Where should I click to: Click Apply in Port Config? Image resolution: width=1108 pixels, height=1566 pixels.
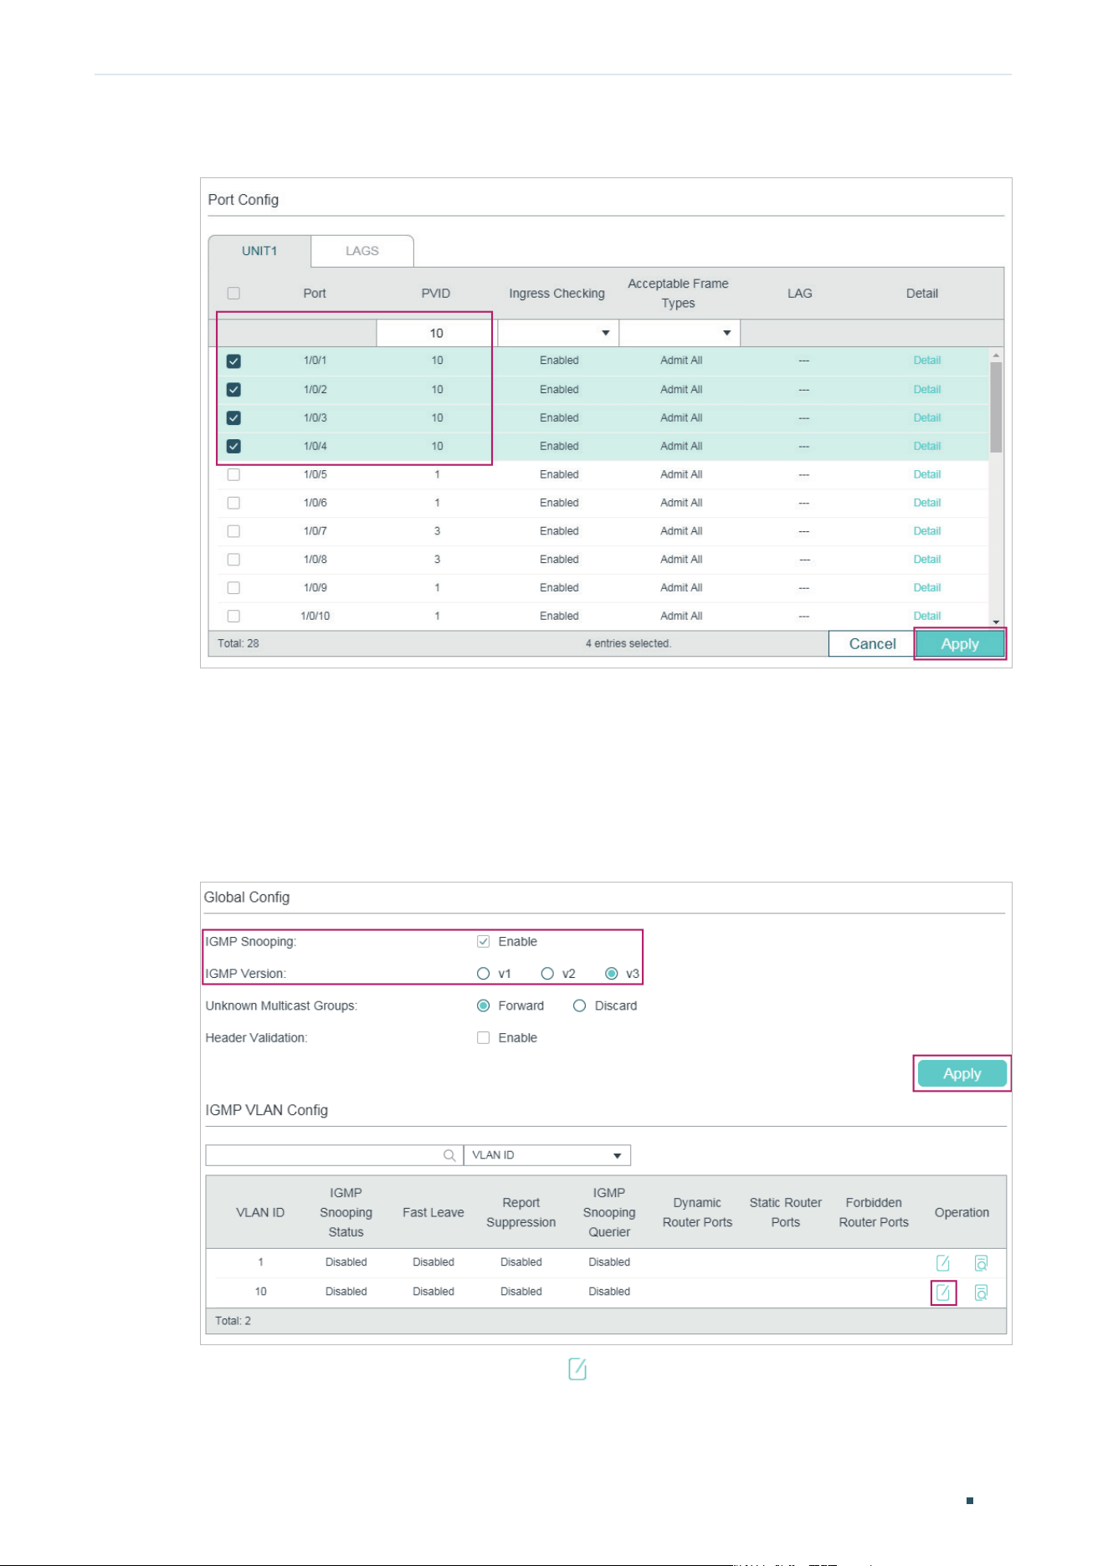(960, 644)
